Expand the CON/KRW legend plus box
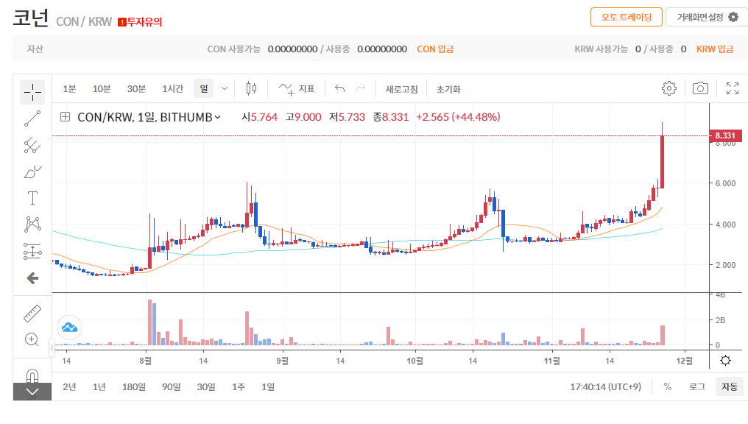Viewport: 748px width, 424px height. [x=66, y=117]
